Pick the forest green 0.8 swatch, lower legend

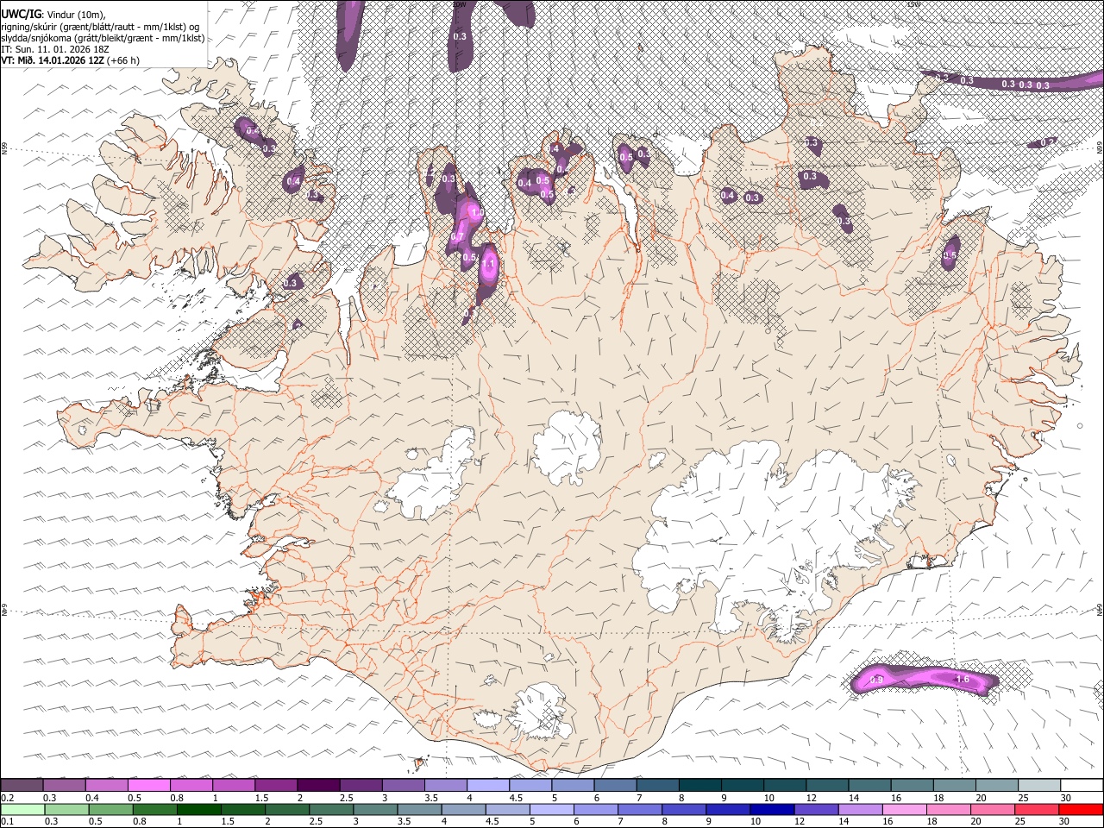click(x=155, y=809)
